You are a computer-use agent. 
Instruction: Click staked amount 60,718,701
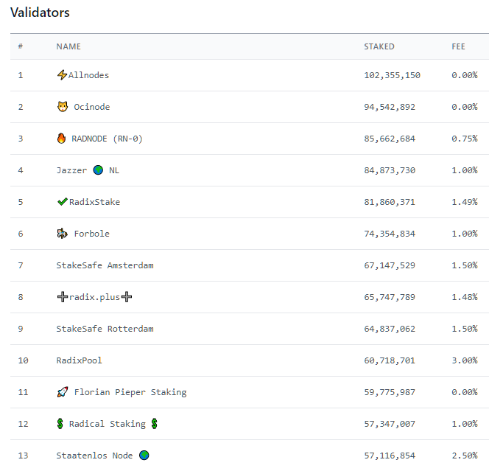pos(390,360)
